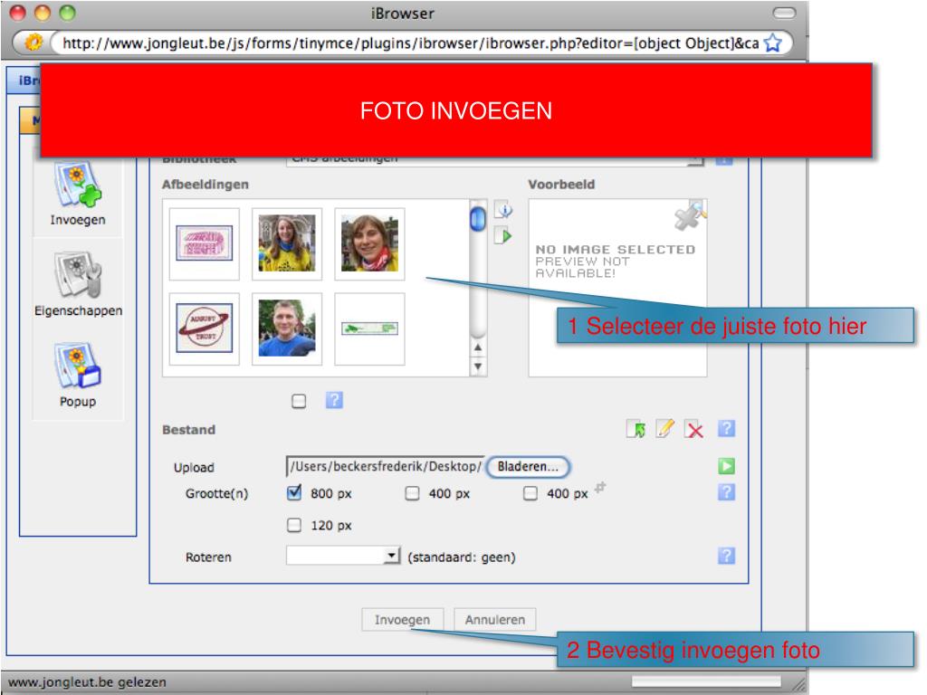This screenshot has width=927, height=695.
Task: Click the "www.jongleut.be gelezen" status text
Action: (x=88, y=682)
